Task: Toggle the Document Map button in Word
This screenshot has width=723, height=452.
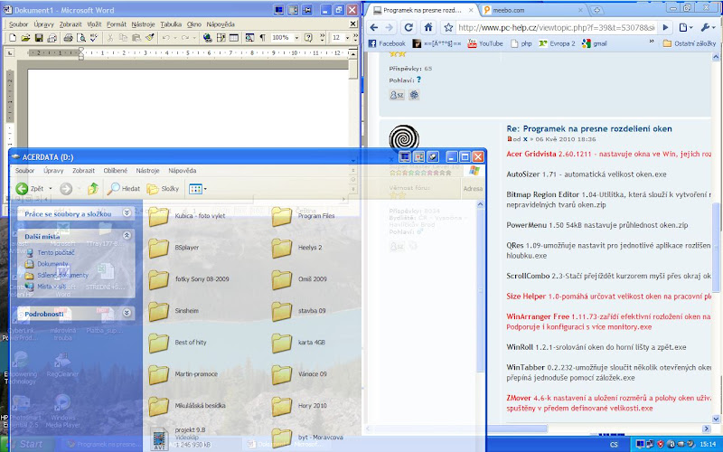Action: click(249, 38)
